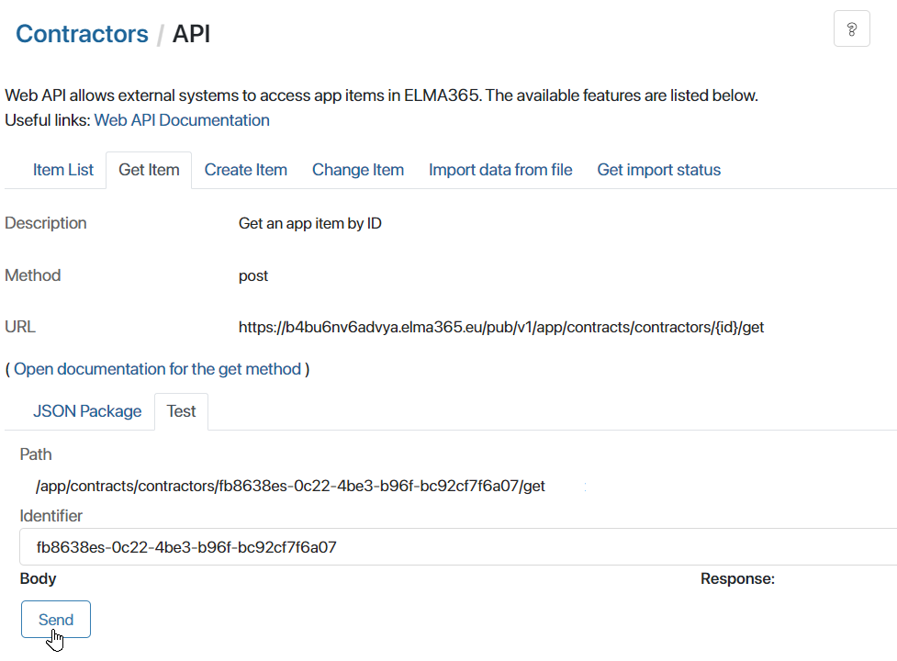
Task: Show the Get import status tab
Action: (659, 170)
